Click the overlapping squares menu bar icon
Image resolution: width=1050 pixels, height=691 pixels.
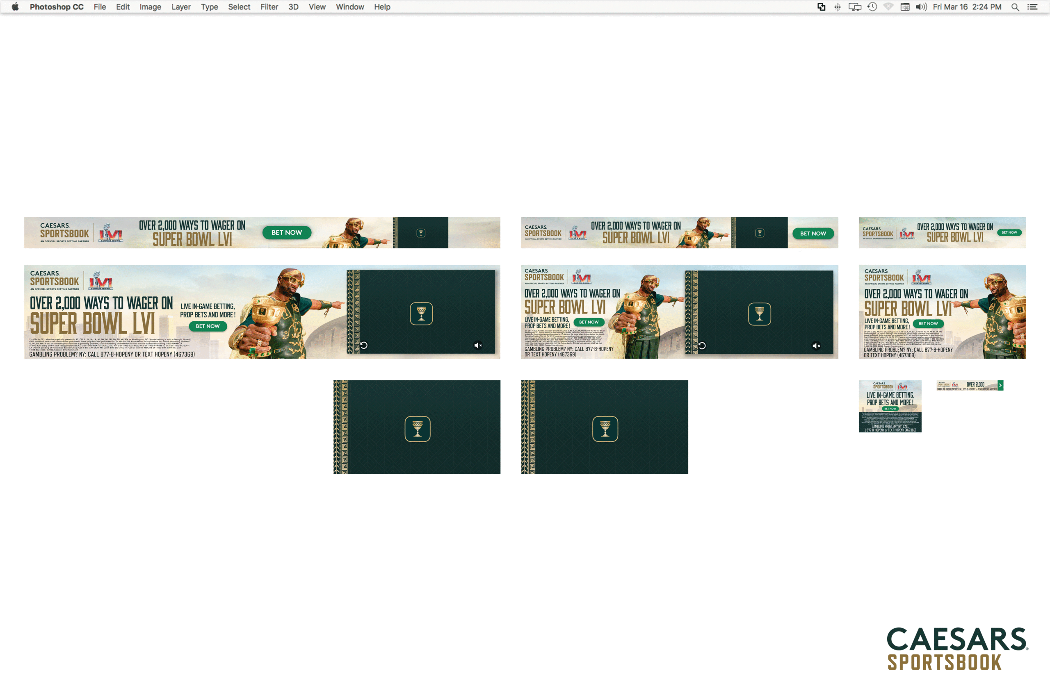pyautogui.click(x=821, y=7)
